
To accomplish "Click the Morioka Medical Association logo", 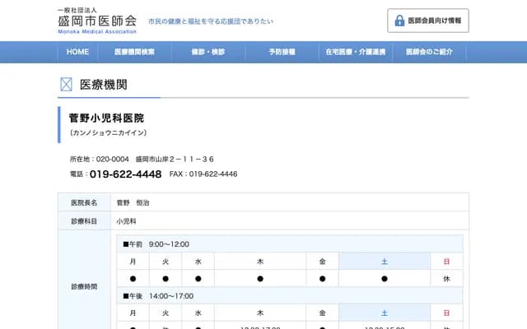I will tap(96, 20).
